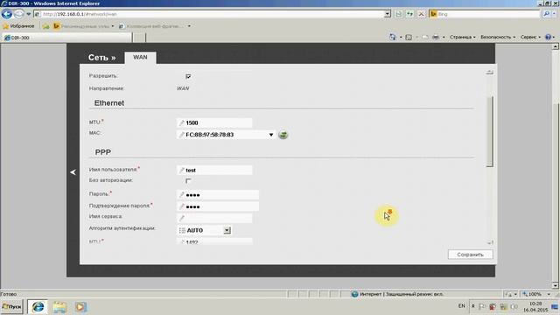Click the Read mail toolbar icon
Screen dimensions: 560x315
(425, 37)
